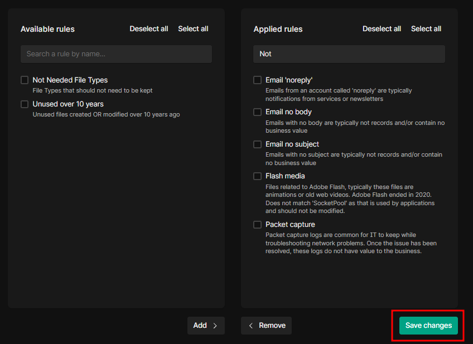This screenshot has height=344, width=473.
Task: Check the Unused over 10 years checkbox
Action: 25,104
